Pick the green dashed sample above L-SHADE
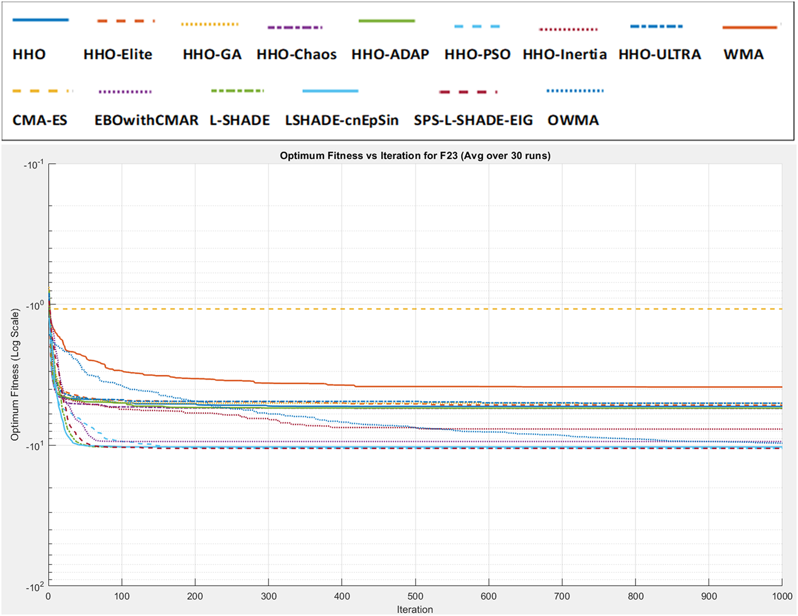Screen dimensions: 798x616 tap(237, 91)
